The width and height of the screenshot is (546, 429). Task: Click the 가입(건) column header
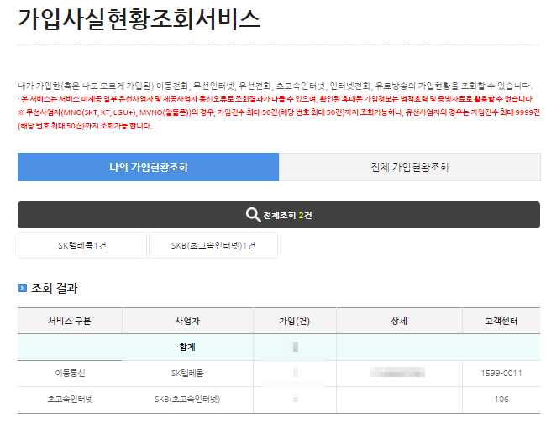(295, 321)
